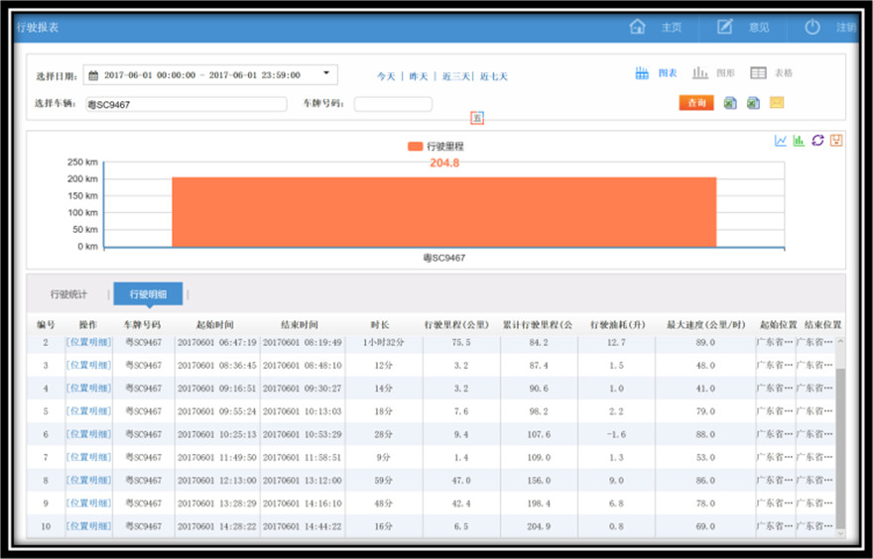The image size is (873, 559).
Task: Open the 意见 feedback icon
Action: tap(725, 27)
